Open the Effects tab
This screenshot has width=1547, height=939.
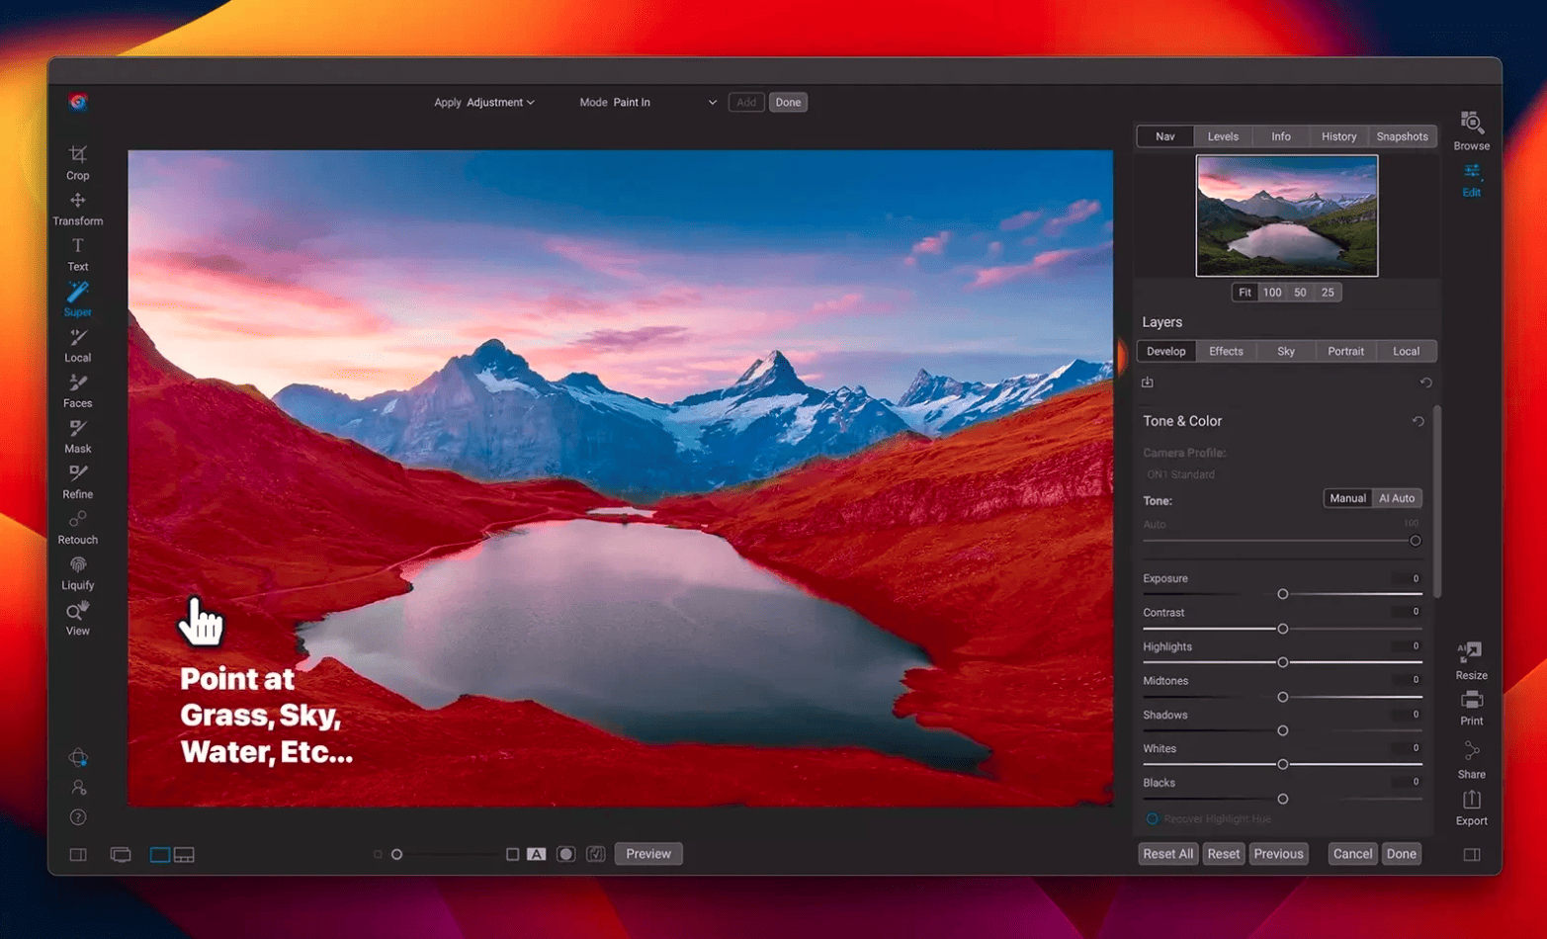(x=1226, y=351)
